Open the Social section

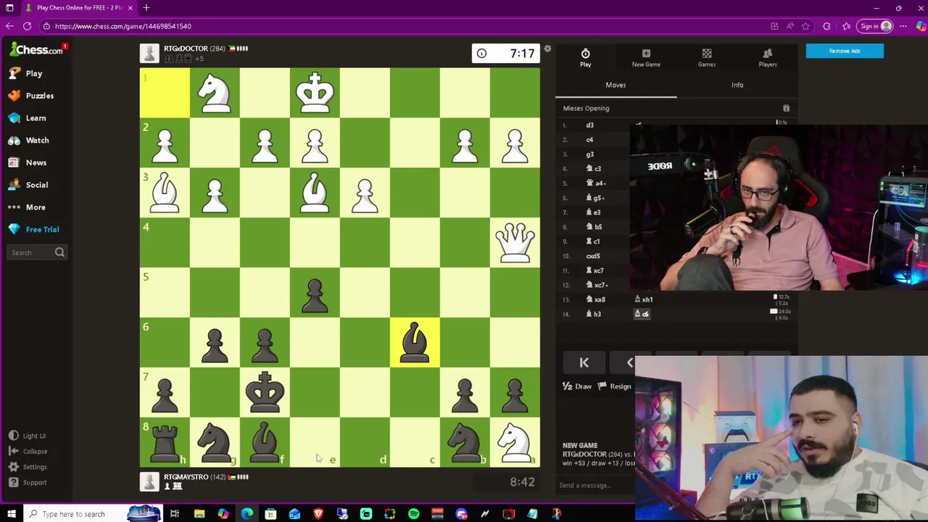pyautogui.click(x=28, y=185)
